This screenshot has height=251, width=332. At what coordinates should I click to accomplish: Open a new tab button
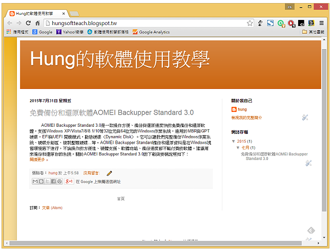pyautogui.click(x=74, y=14)
